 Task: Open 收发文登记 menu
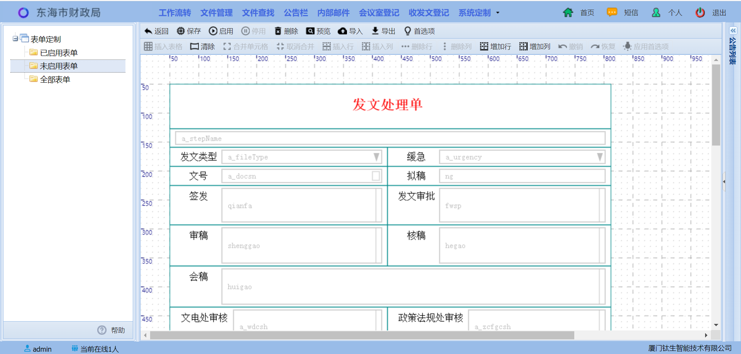429,13
